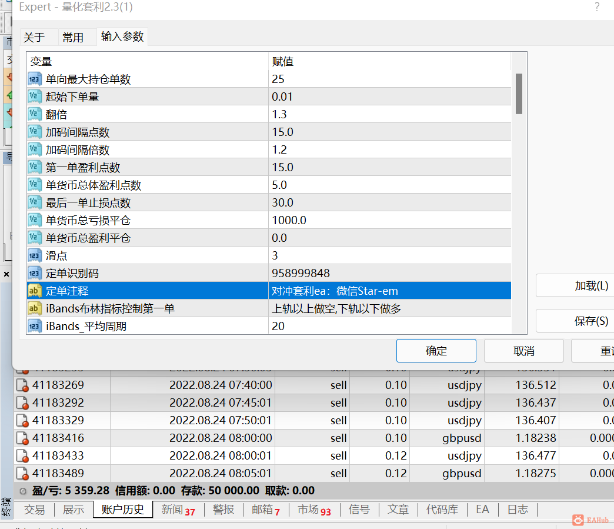Open the 上轨以上做空,下轨以下做多 value option
The height and width of the screenshot is (529, 614).
click(x=389, y=308)
